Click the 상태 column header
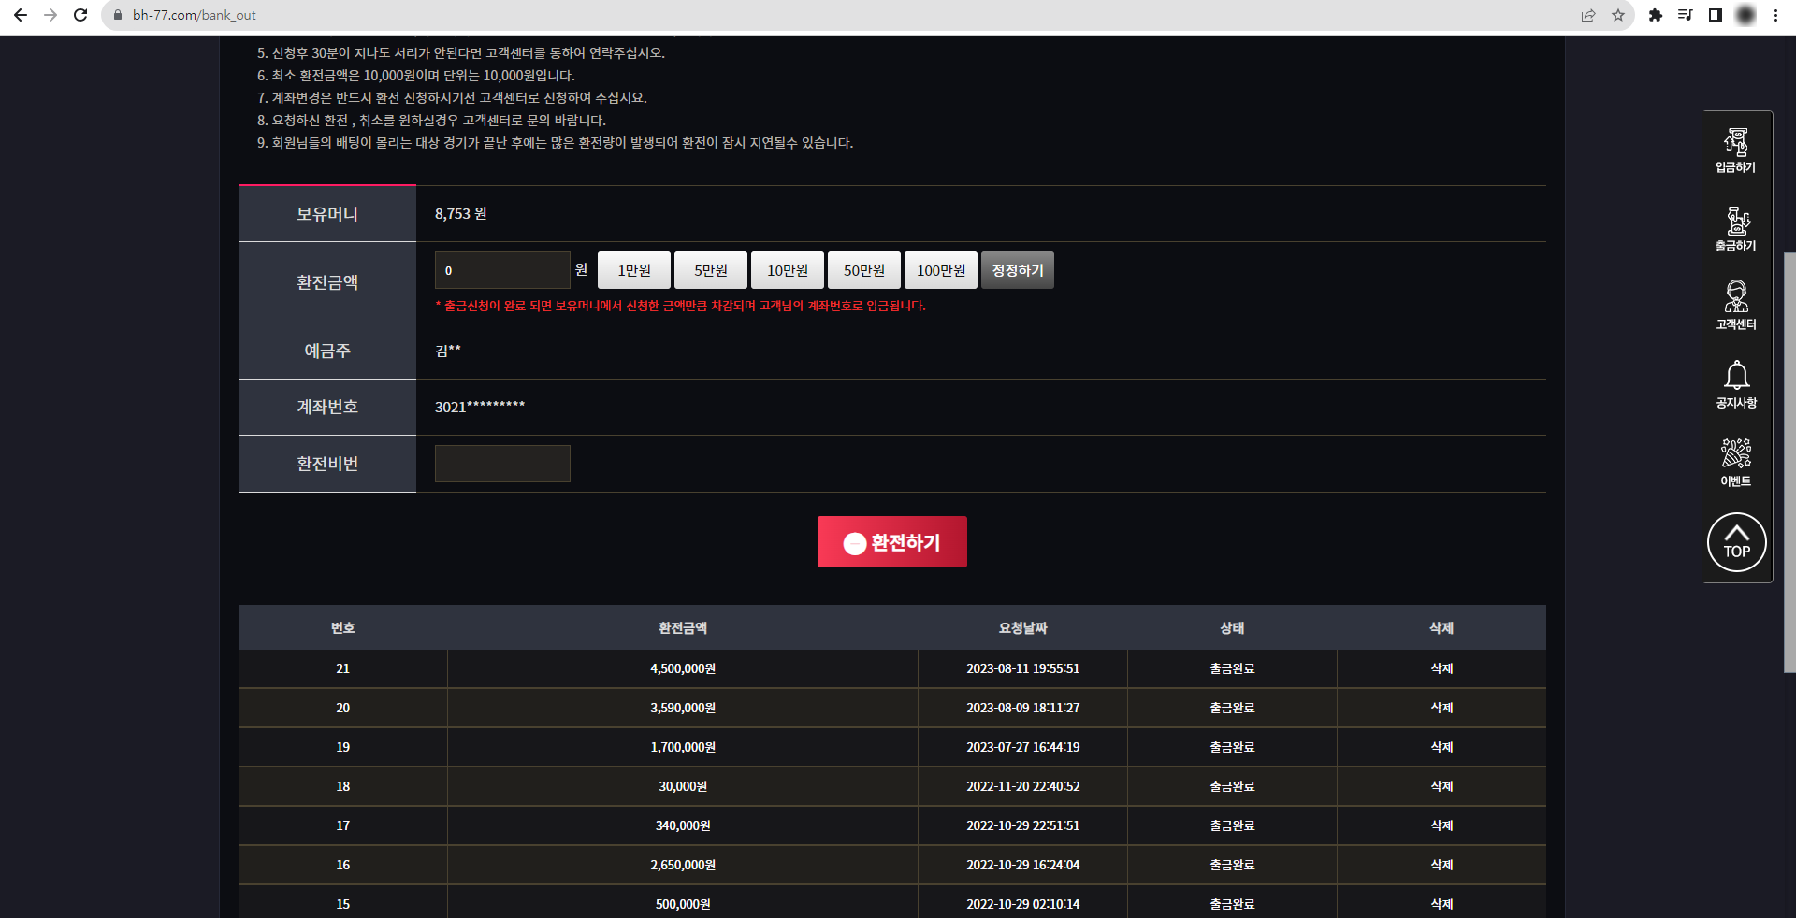This screenshot has height=918, width=1796. (x=1232, y=628)
